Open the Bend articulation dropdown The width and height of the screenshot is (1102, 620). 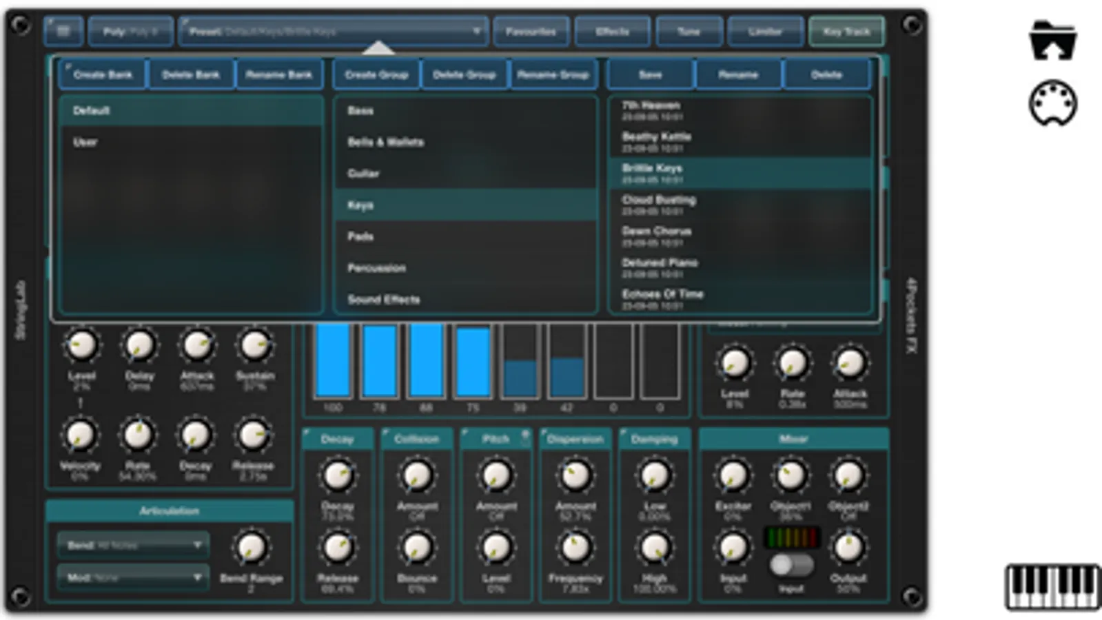tap(133, 545)
